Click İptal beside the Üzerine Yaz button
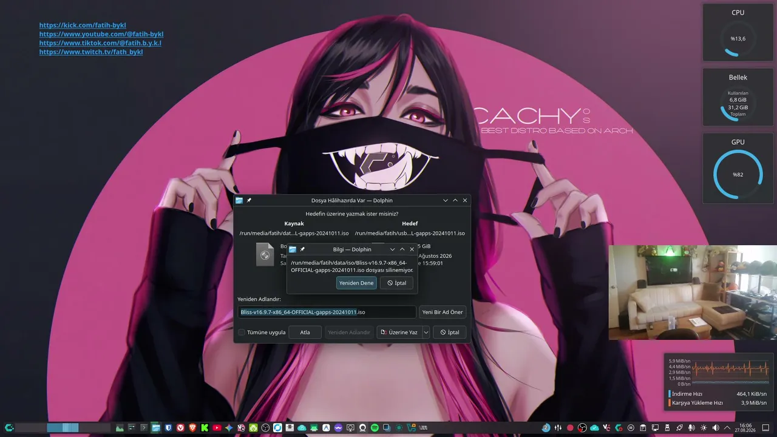 [450, 333]
